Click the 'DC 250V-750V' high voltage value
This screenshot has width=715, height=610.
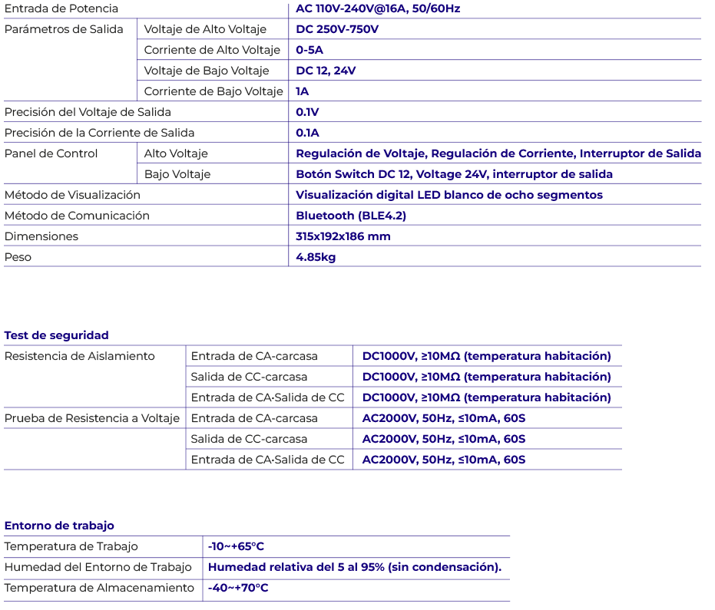tap(337, 29)
